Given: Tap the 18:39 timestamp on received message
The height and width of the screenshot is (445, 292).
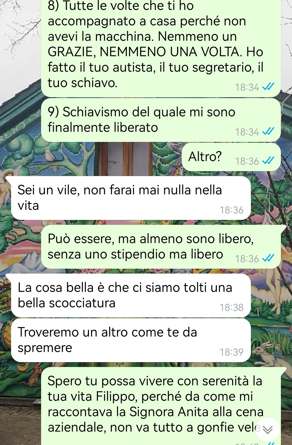Looking at the screenshot, I should (x=231, y=352).
